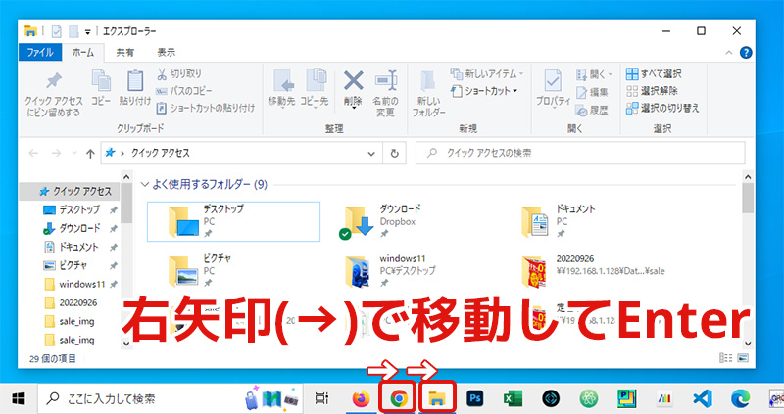Select ダウンロード Dropbox folder tile
The width and height of the screenshot is (784, 414).
point(382,221)
